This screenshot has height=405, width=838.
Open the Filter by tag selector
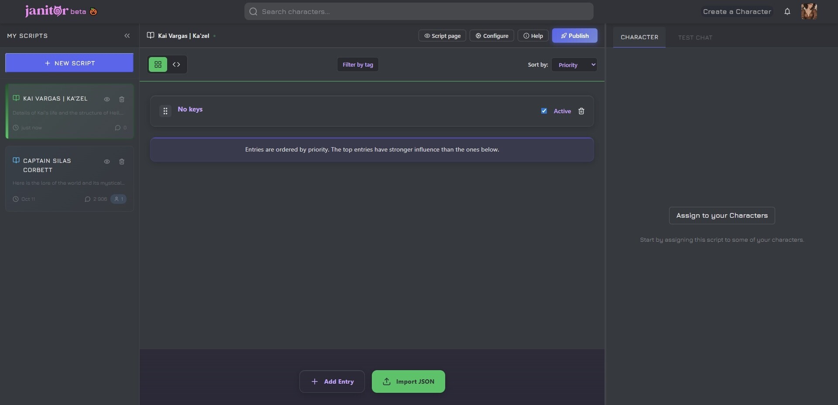358,64
